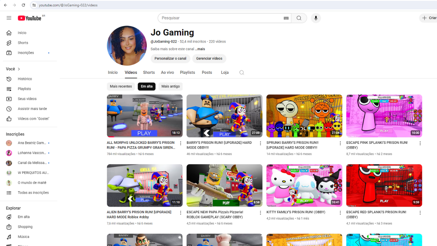Switch to the Shorts channel tab
437x246 pixels.
point(149,72)
